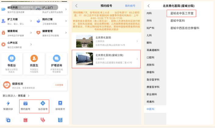215x128 pixels.
Task: Go back from 预约挂号 page
Action: (76, 6)
